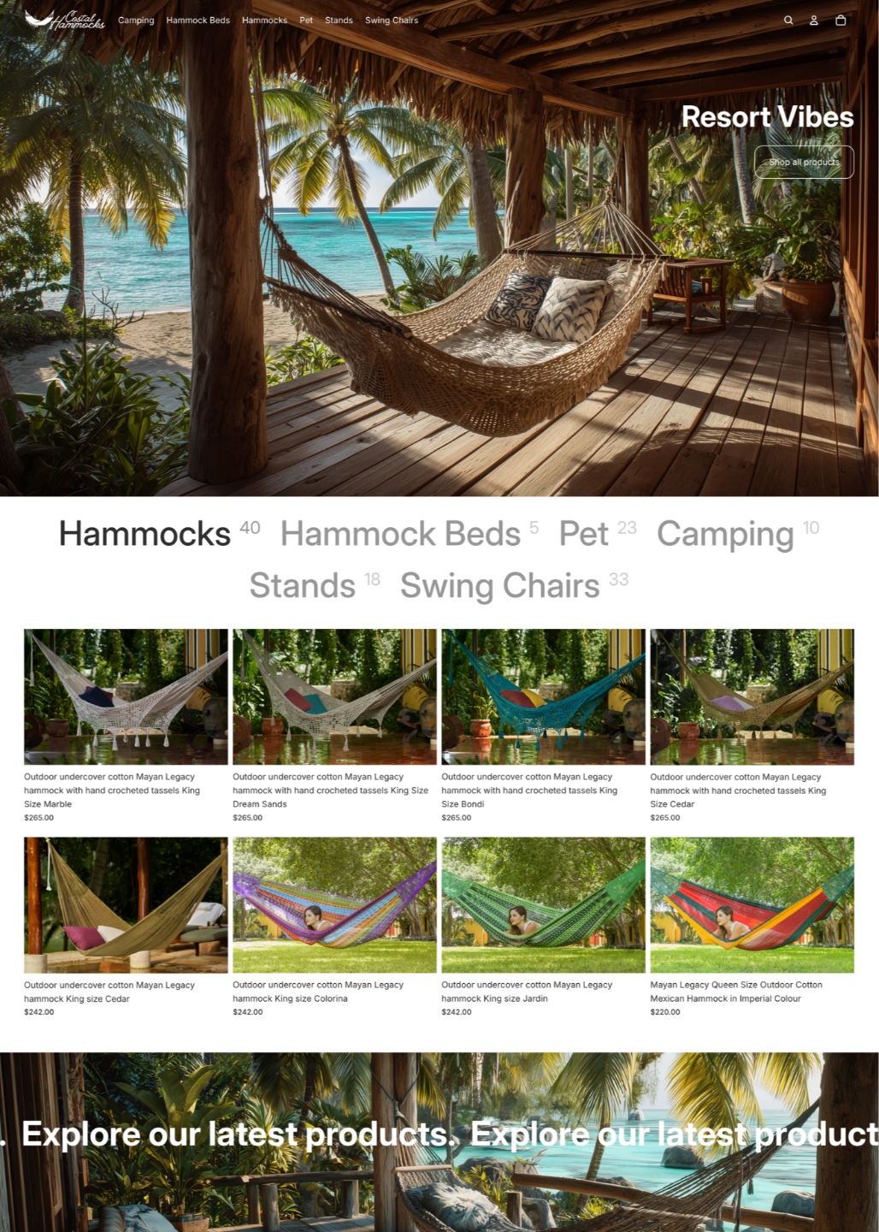Go to Swing Chairs navigation item
Viewport: 879px width, 1232px height.
[392, 20]
